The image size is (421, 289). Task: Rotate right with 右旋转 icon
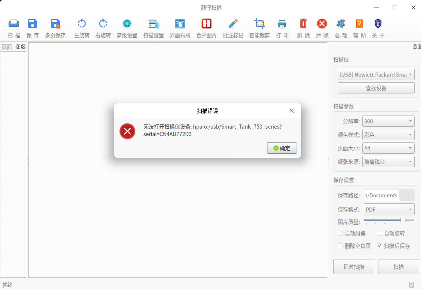point(103,24)
